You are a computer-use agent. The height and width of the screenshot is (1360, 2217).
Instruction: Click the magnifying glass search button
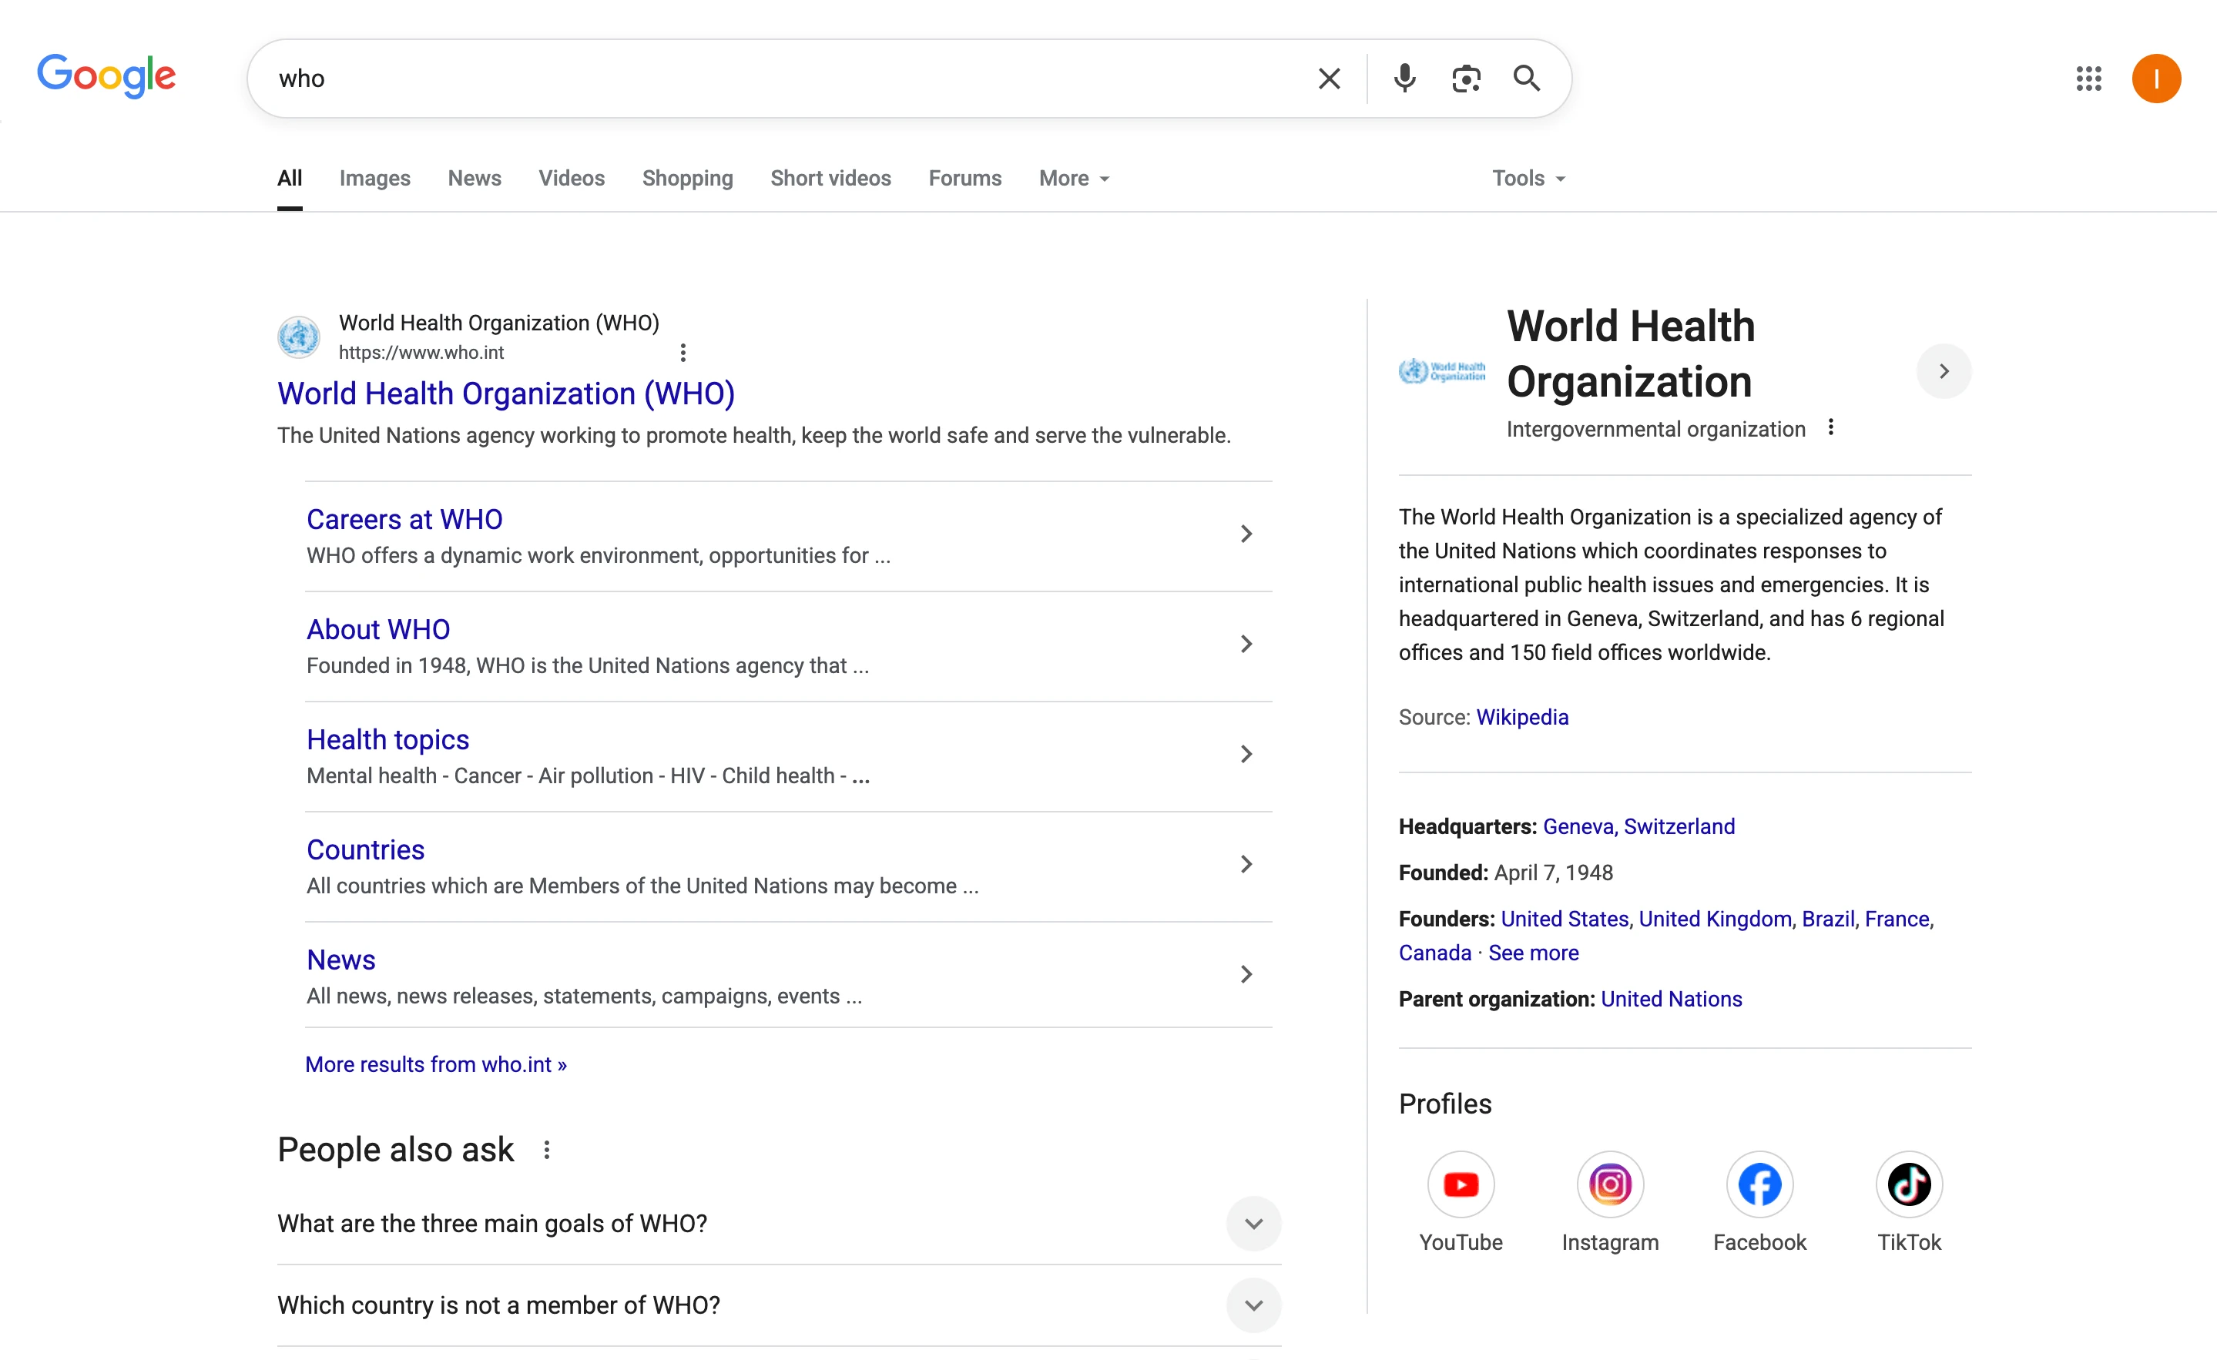pyautogui.click(x=1527, y=79)
